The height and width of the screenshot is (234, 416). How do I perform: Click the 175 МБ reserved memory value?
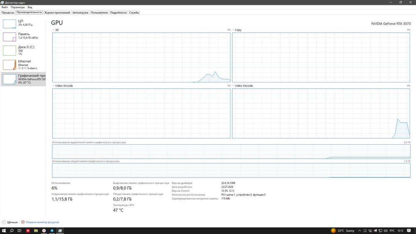pos(225,199)
